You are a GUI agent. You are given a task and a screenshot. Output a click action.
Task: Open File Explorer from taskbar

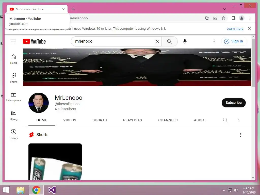(x=21, y=190)
